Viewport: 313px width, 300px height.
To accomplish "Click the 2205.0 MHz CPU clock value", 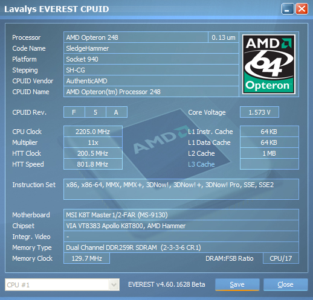I will pyautogui.click(x=93, y=132).
